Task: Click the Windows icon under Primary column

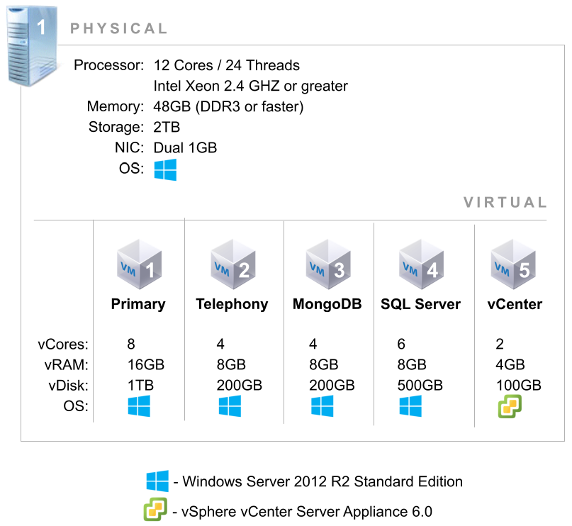Action: tap(139, 406)
